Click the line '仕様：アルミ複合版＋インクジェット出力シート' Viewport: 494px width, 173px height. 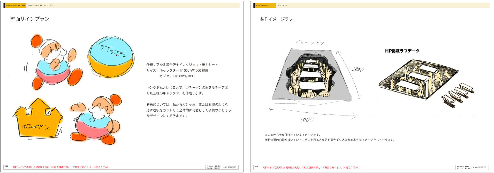pyautogui.click(x=182, y=65)
